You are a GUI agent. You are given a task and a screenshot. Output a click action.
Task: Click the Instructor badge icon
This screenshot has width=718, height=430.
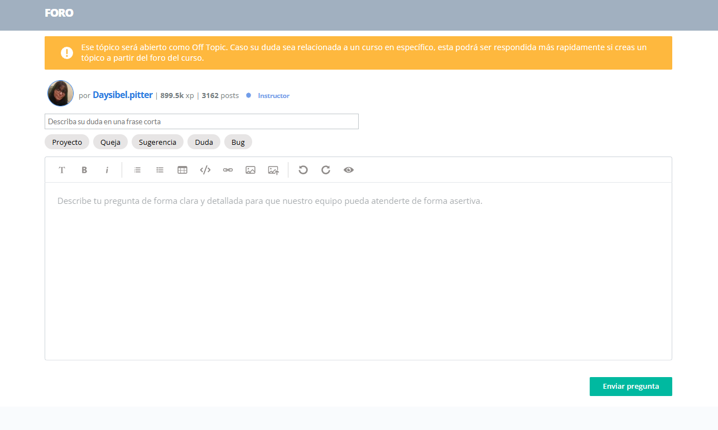pos(249,95)
